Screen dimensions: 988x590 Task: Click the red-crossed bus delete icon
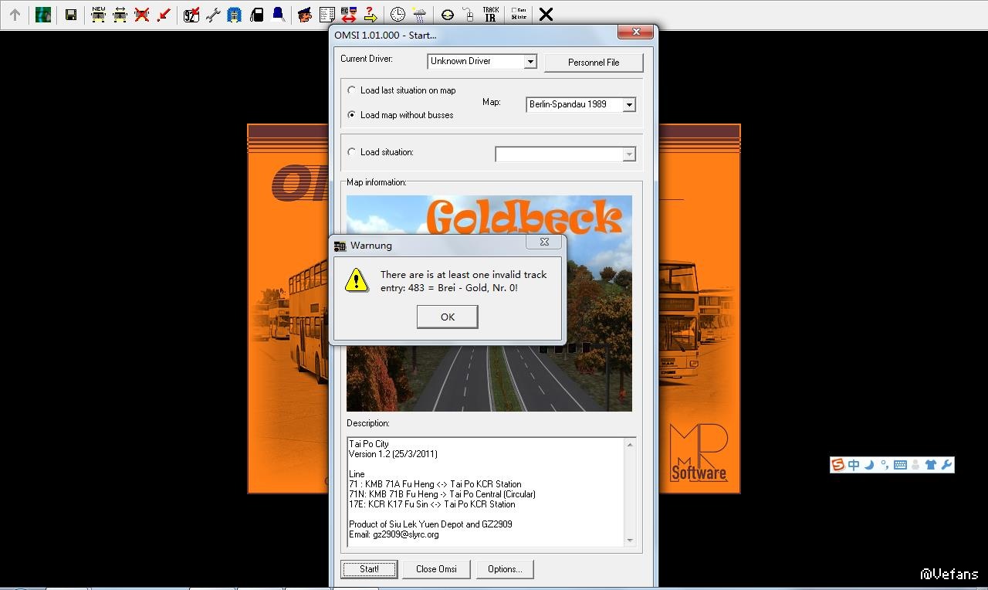click(x=142, y=15)
